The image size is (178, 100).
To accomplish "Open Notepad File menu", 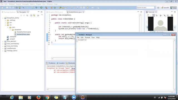I will point(78,37).
